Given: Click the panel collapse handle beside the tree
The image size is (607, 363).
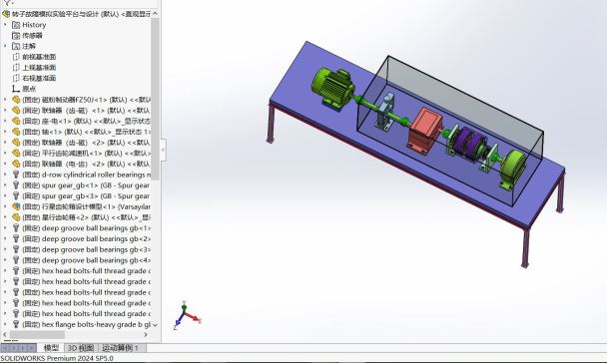Looking at the screenshot, I should (163, 150).
